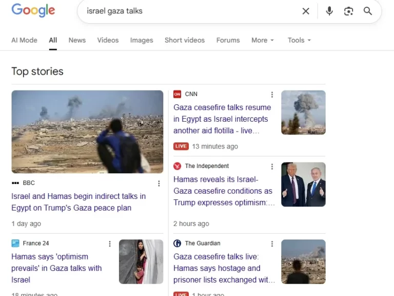The image size is (394, 296).
Task: Click The Independent source logo icon
Action: tap(177, 166)
